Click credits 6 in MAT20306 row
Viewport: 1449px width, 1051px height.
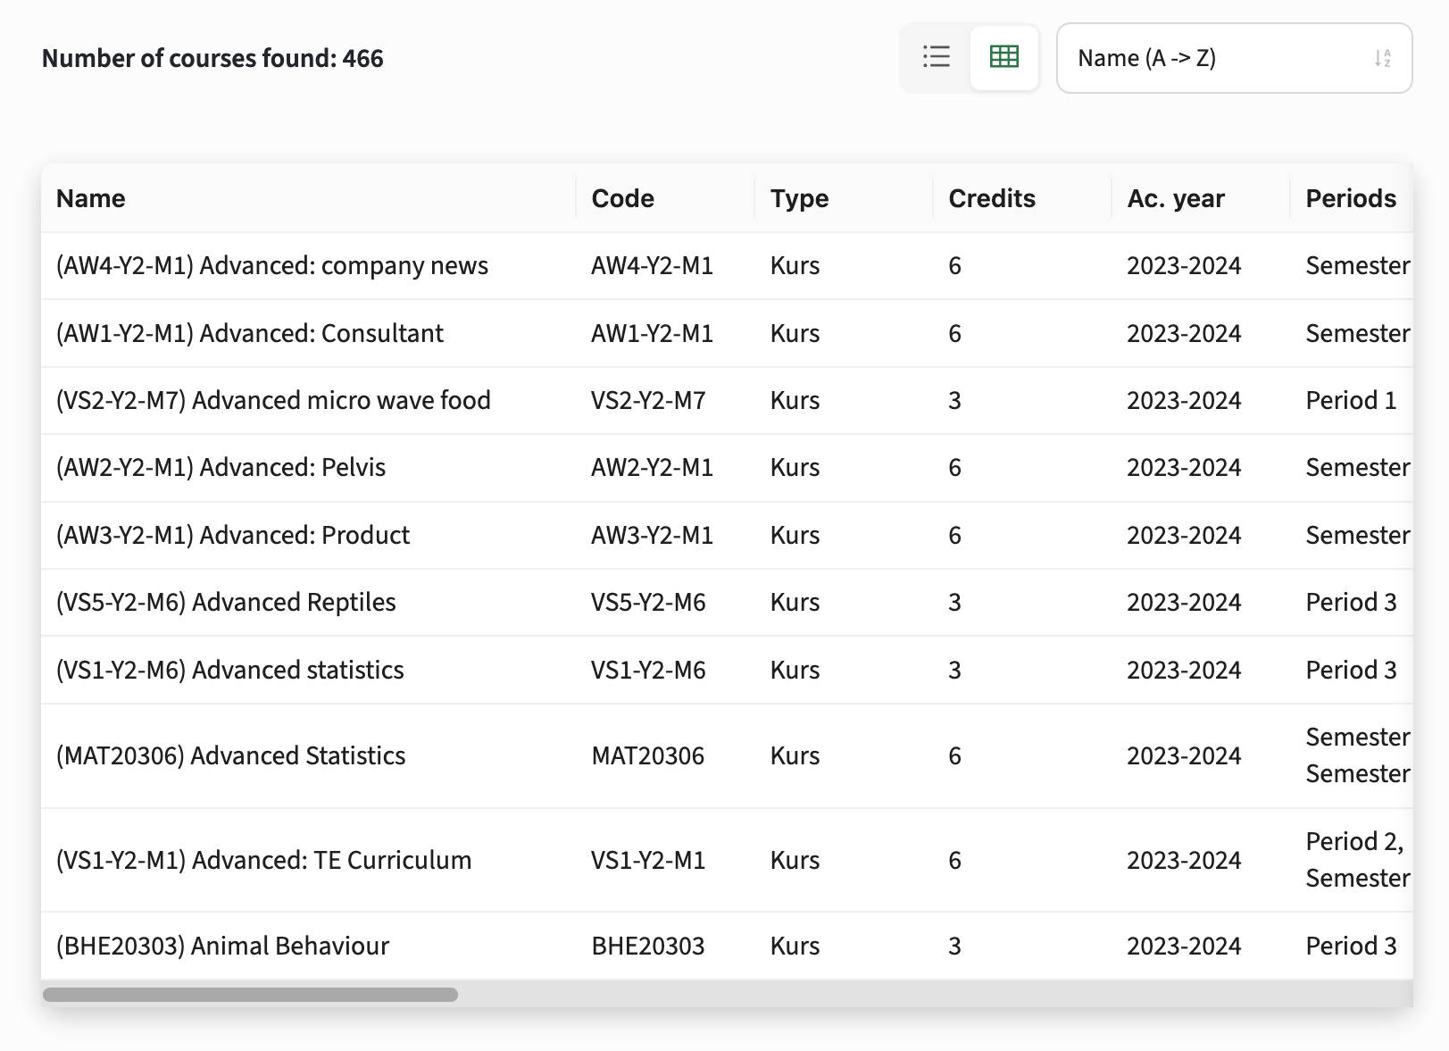(955, 756)
